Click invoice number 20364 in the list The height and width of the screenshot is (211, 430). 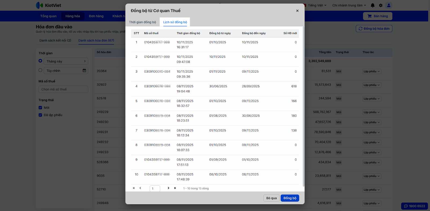point(102,71)
